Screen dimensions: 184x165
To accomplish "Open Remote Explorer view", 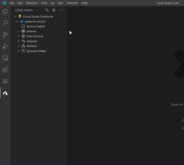I will coord(5,58).
